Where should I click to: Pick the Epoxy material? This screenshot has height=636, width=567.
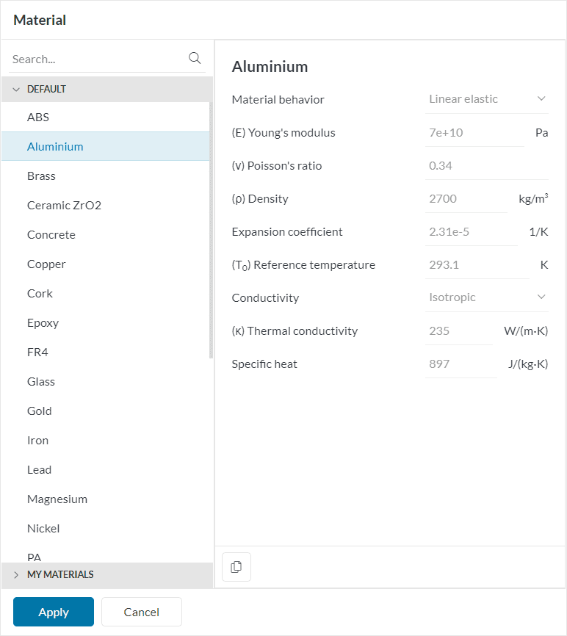(43, 323)
